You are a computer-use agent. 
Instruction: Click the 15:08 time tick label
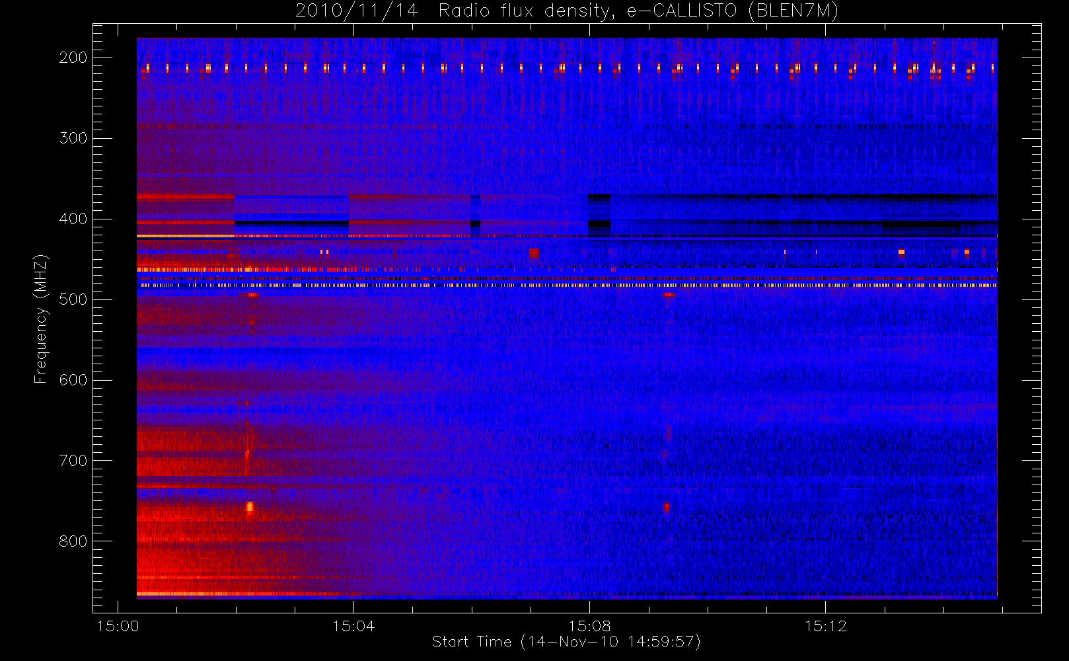(589, 626)
